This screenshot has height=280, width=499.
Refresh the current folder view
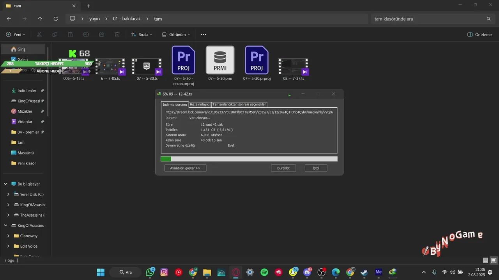[x=56, y=19]
